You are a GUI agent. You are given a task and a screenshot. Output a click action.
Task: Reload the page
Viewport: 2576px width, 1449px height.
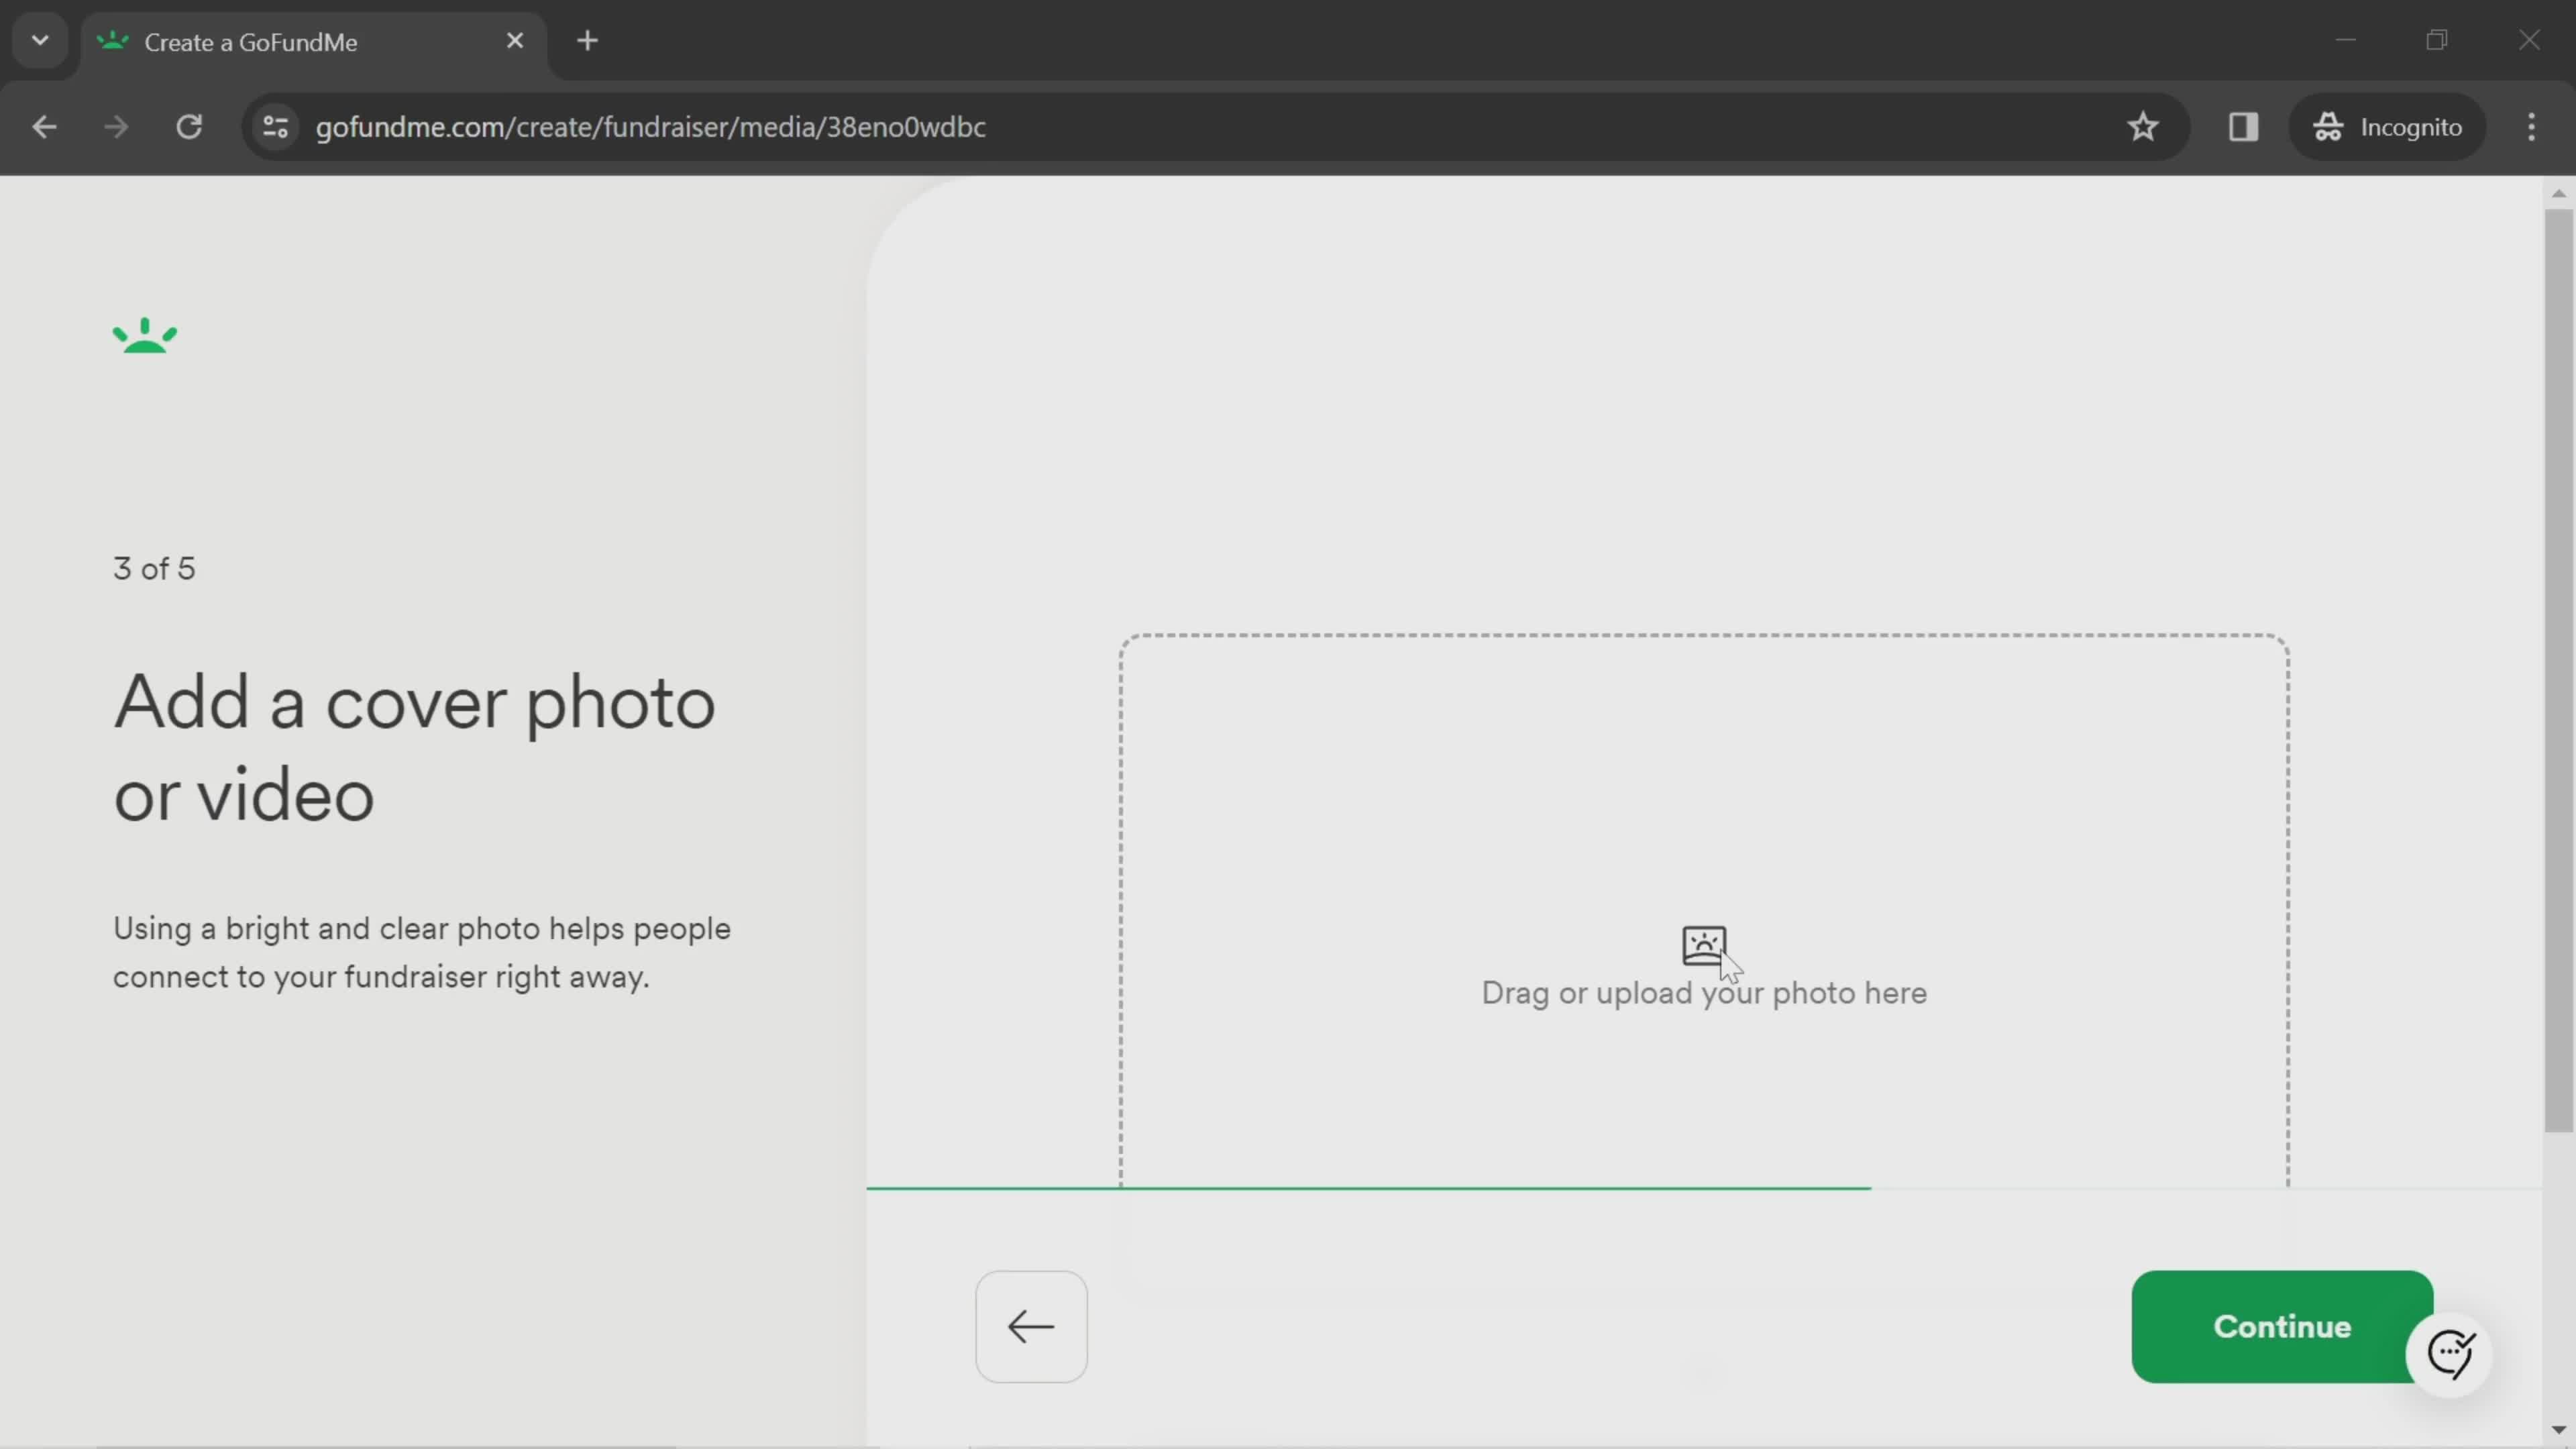(189, 127)
